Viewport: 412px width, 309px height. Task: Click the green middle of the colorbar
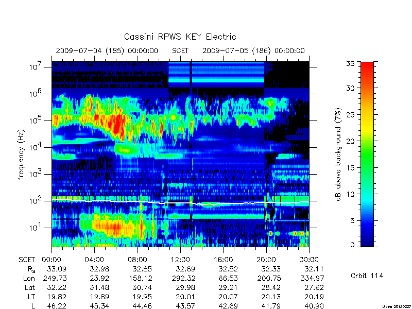pos(367,154)
